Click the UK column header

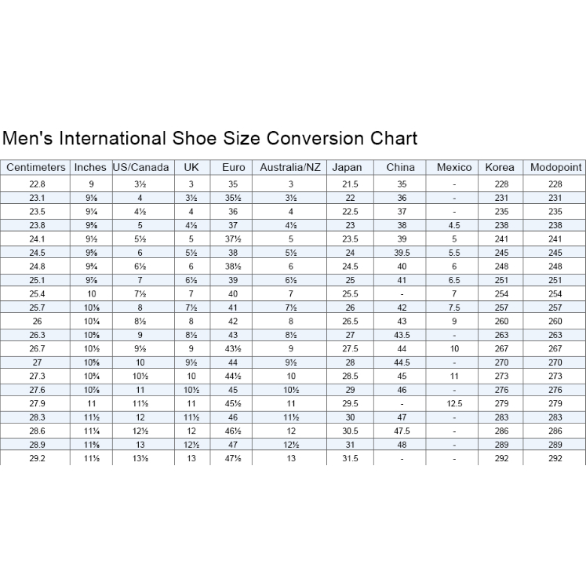[191, 167]
